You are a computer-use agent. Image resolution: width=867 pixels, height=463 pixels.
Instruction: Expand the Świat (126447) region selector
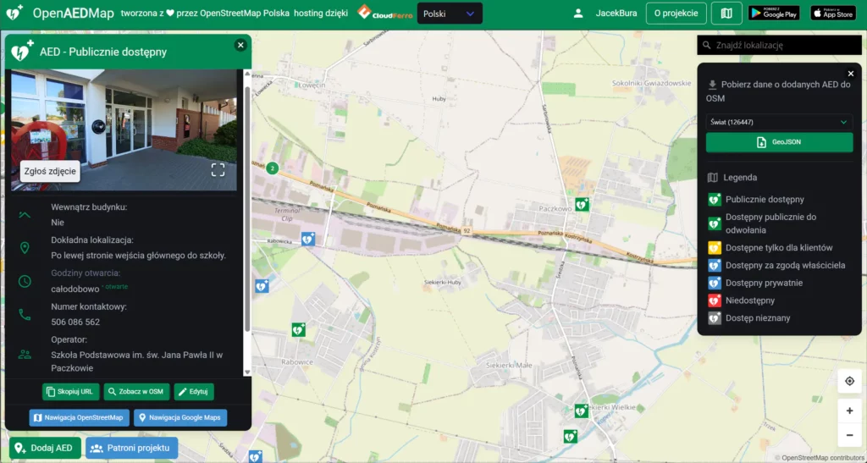(x=778, y=122)
